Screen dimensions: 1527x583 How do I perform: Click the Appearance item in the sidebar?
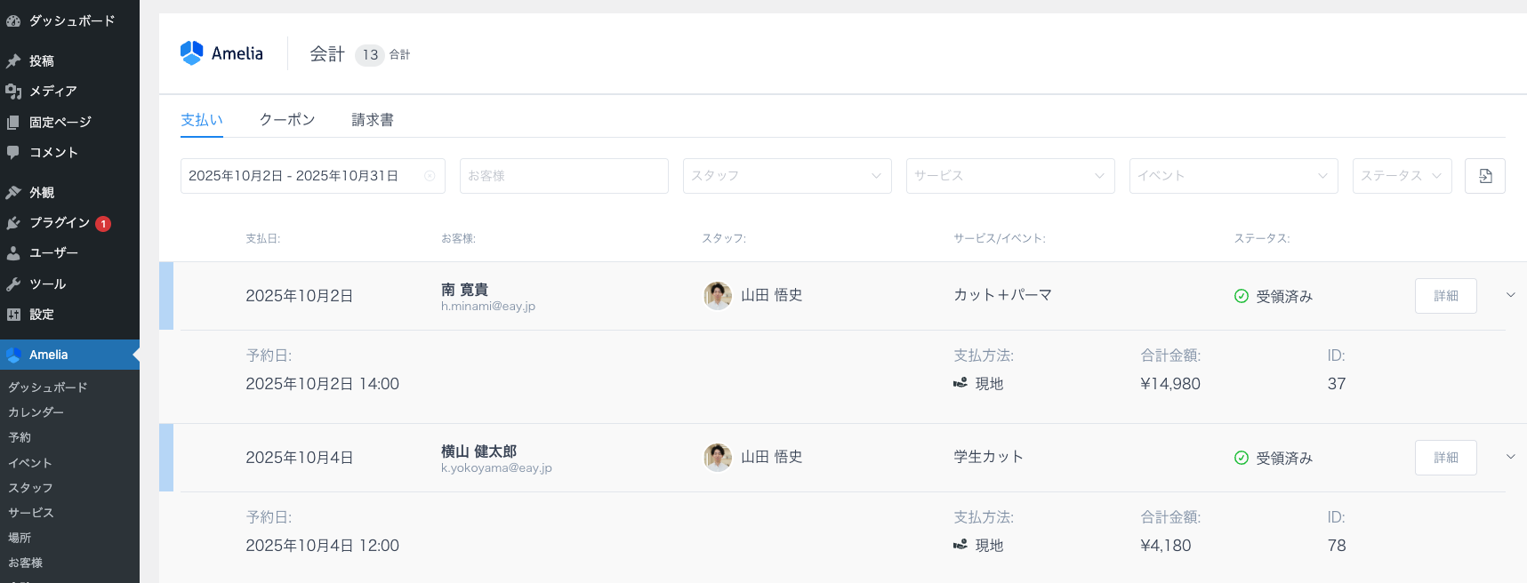pyautogui.click(x=41, y=193)
